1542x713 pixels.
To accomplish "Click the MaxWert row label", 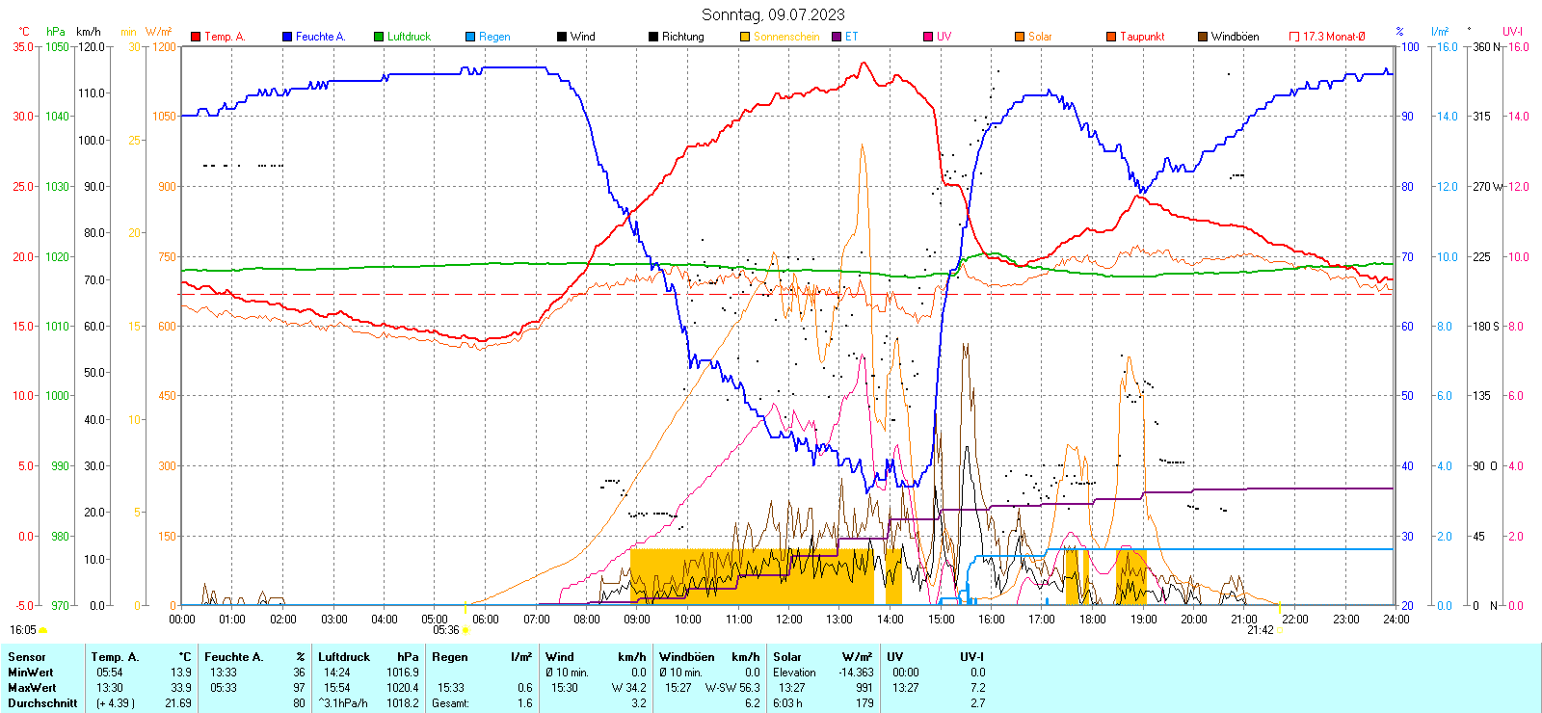I will (x=32, y=688).
